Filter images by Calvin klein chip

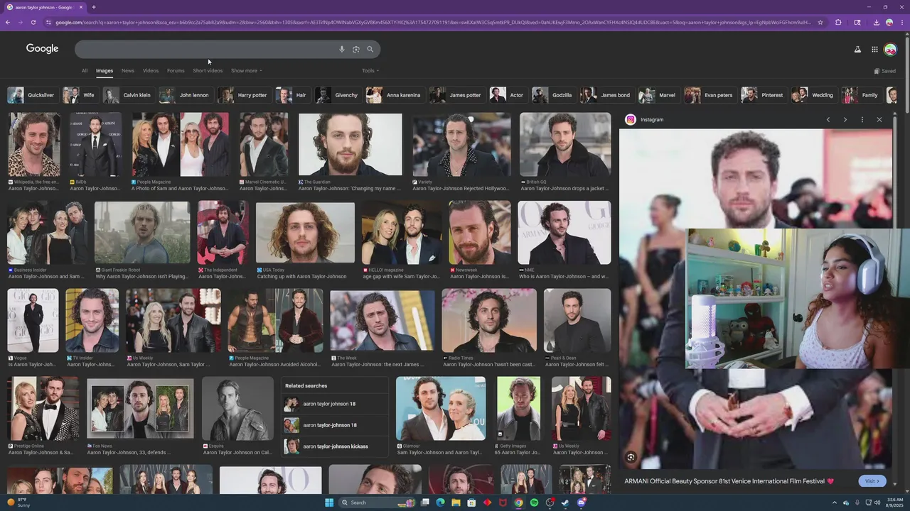coord(129,95)
